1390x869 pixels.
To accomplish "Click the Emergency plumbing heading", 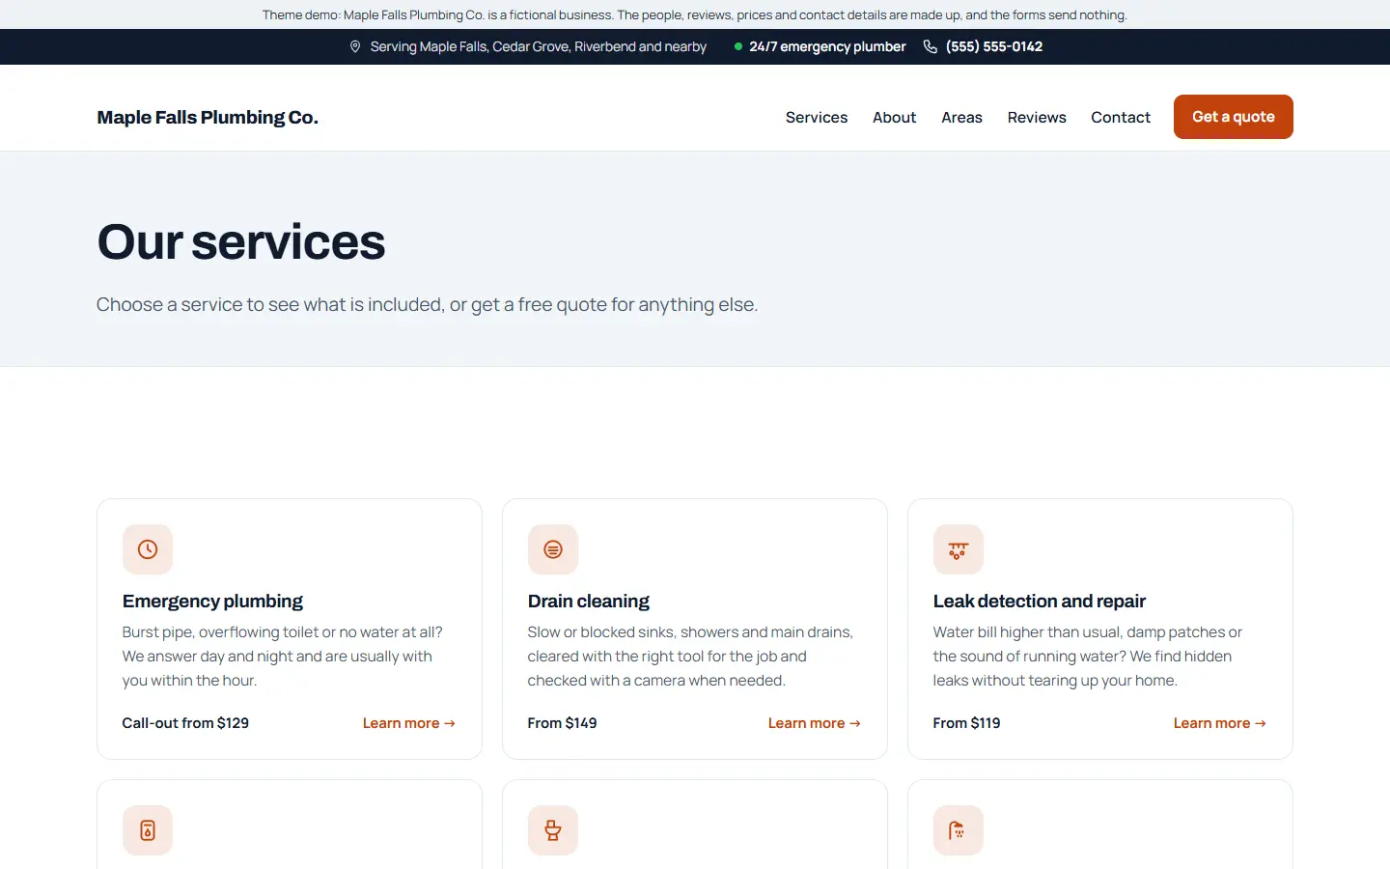I will (x=212, y=602).
